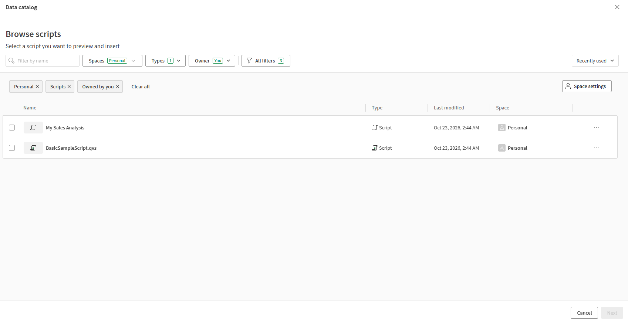Select the My Sales Analysis checkbox
The image size is (628, 322).
point(12,128)
